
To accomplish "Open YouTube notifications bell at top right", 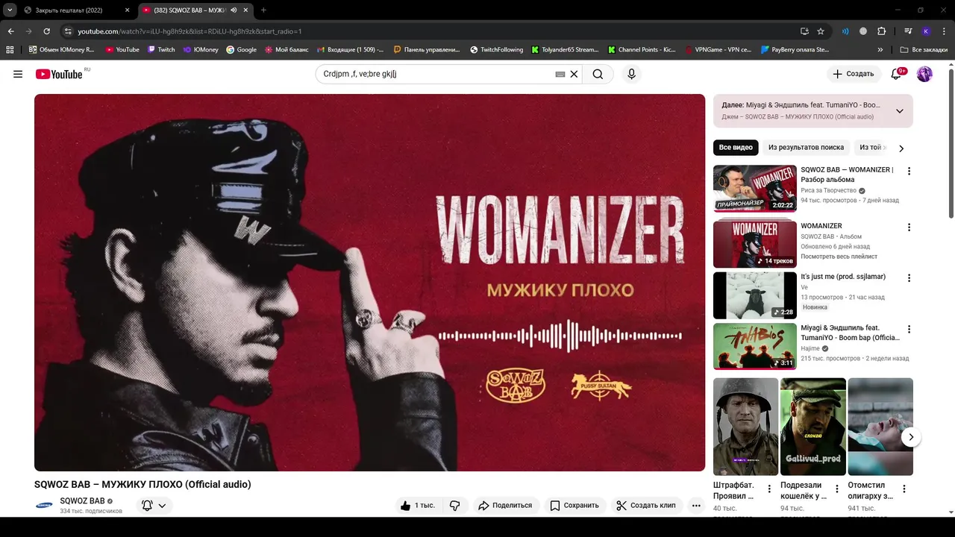I will [897, 74].
